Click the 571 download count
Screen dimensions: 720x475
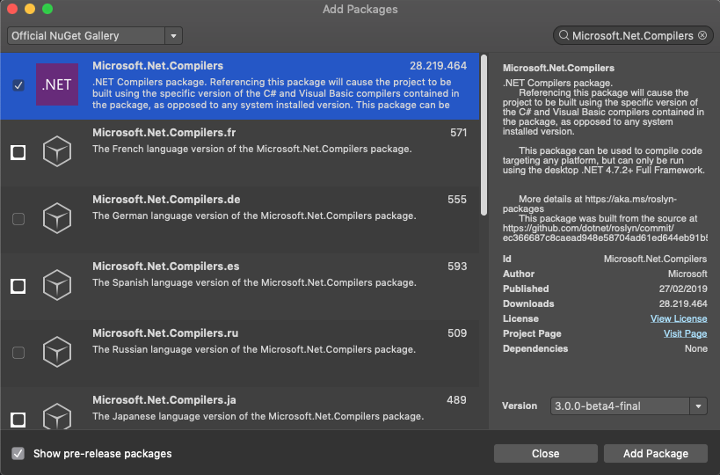tap(458, 133)
